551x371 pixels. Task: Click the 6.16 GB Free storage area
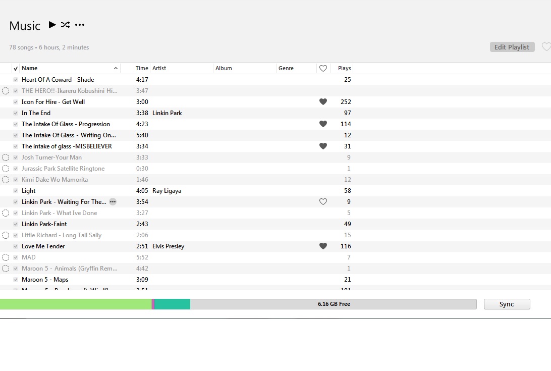(334, 304)
